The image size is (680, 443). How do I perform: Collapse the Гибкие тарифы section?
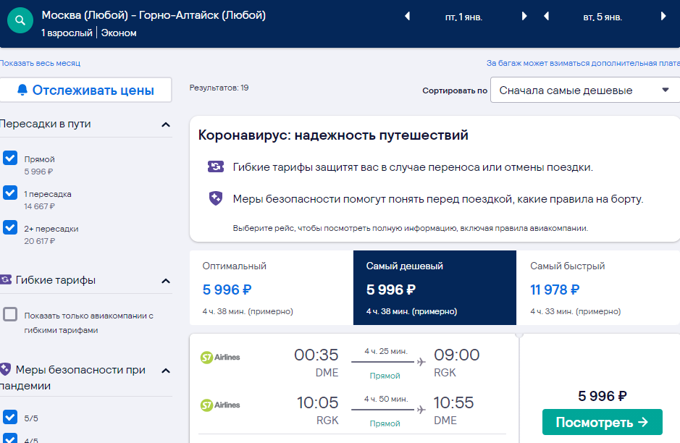pyautogui.click(x=166, y=282)
